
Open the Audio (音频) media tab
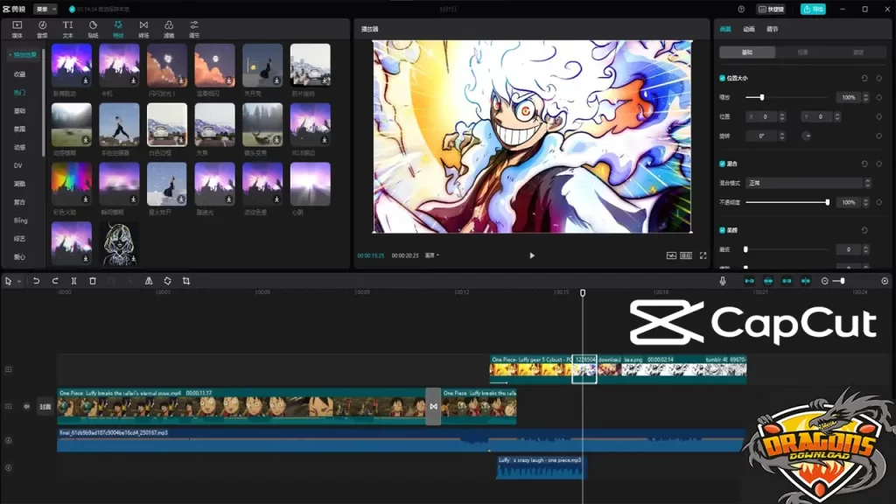click(42, 29)
